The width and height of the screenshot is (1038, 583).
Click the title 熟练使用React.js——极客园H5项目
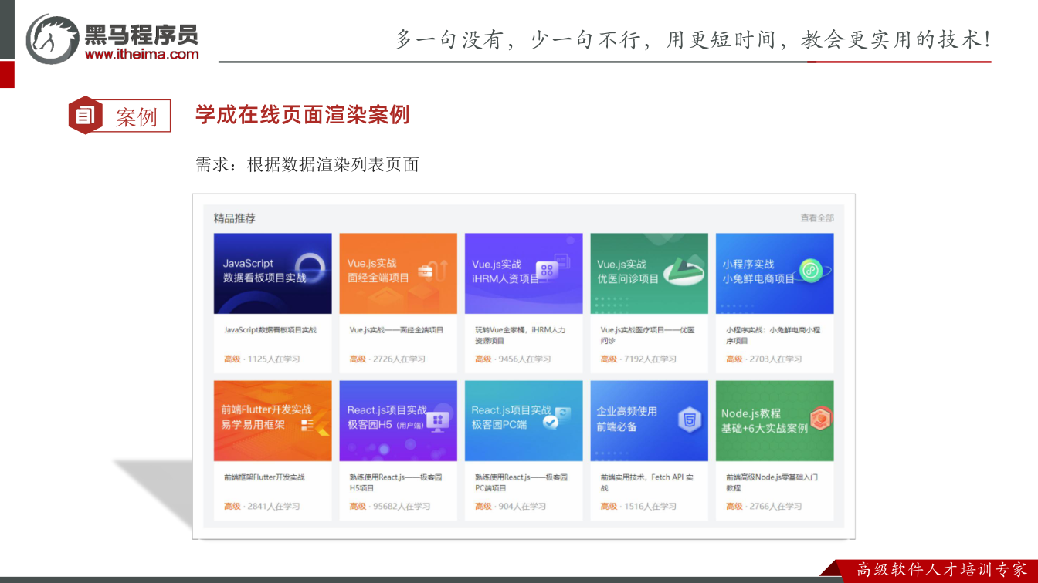pos(395,483)
